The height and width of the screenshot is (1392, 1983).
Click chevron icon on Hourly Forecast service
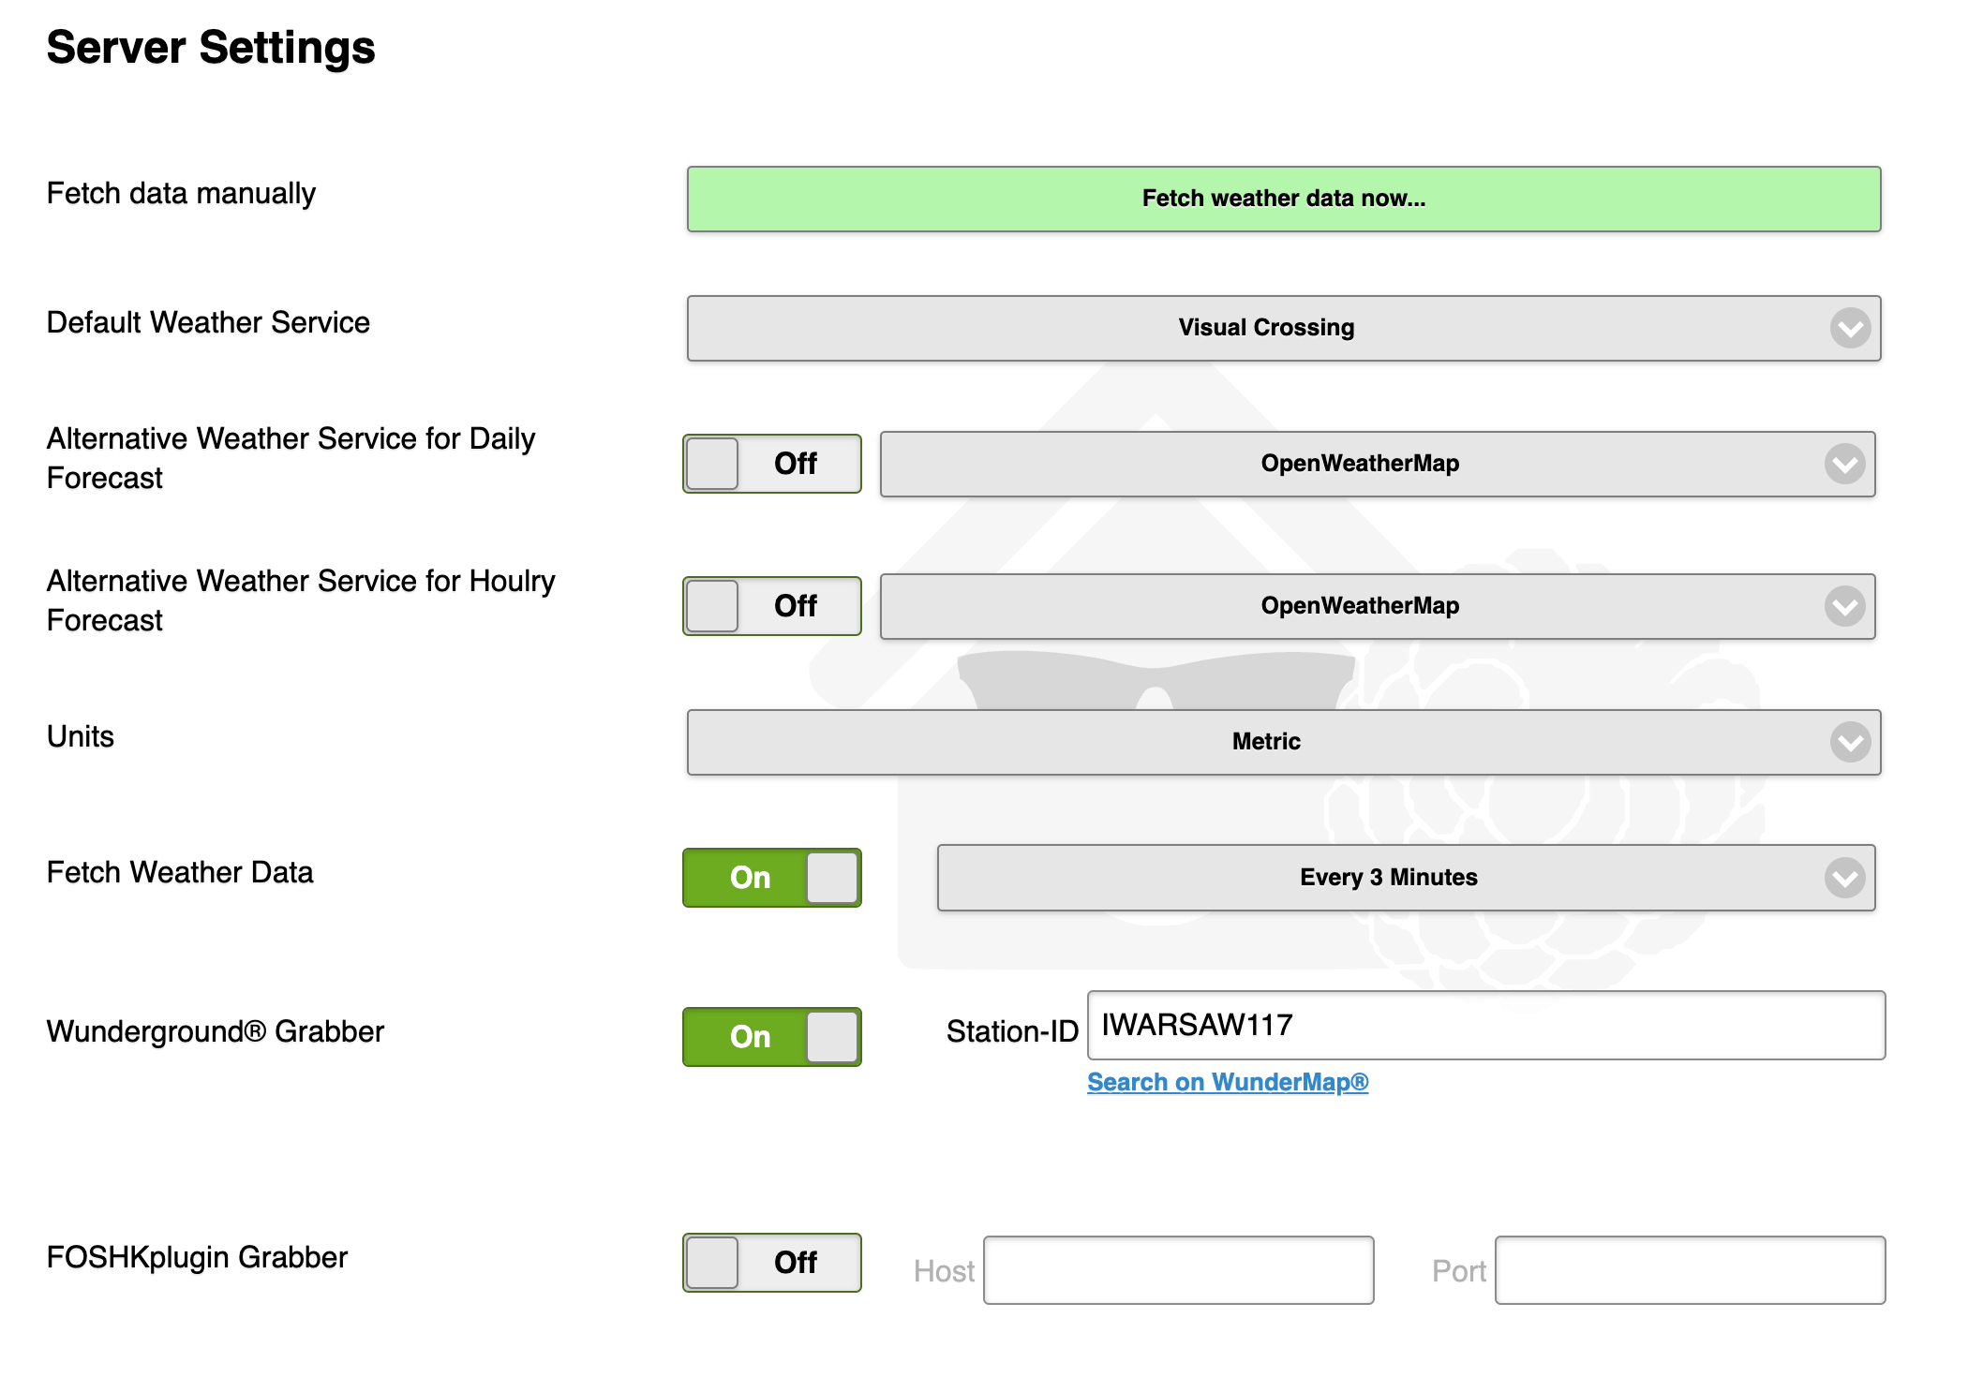[x=1844, y=606]
